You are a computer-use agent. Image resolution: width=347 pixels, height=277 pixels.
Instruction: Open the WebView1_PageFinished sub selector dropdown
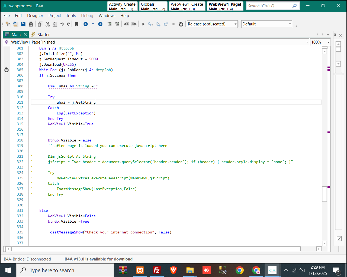tap(307, 42)
